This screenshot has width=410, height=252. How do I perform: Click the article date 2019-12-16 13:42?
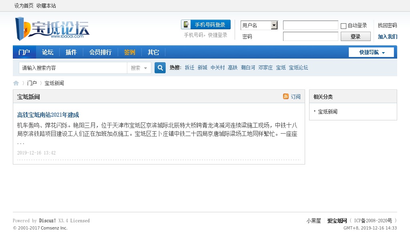tap(36, 153)
